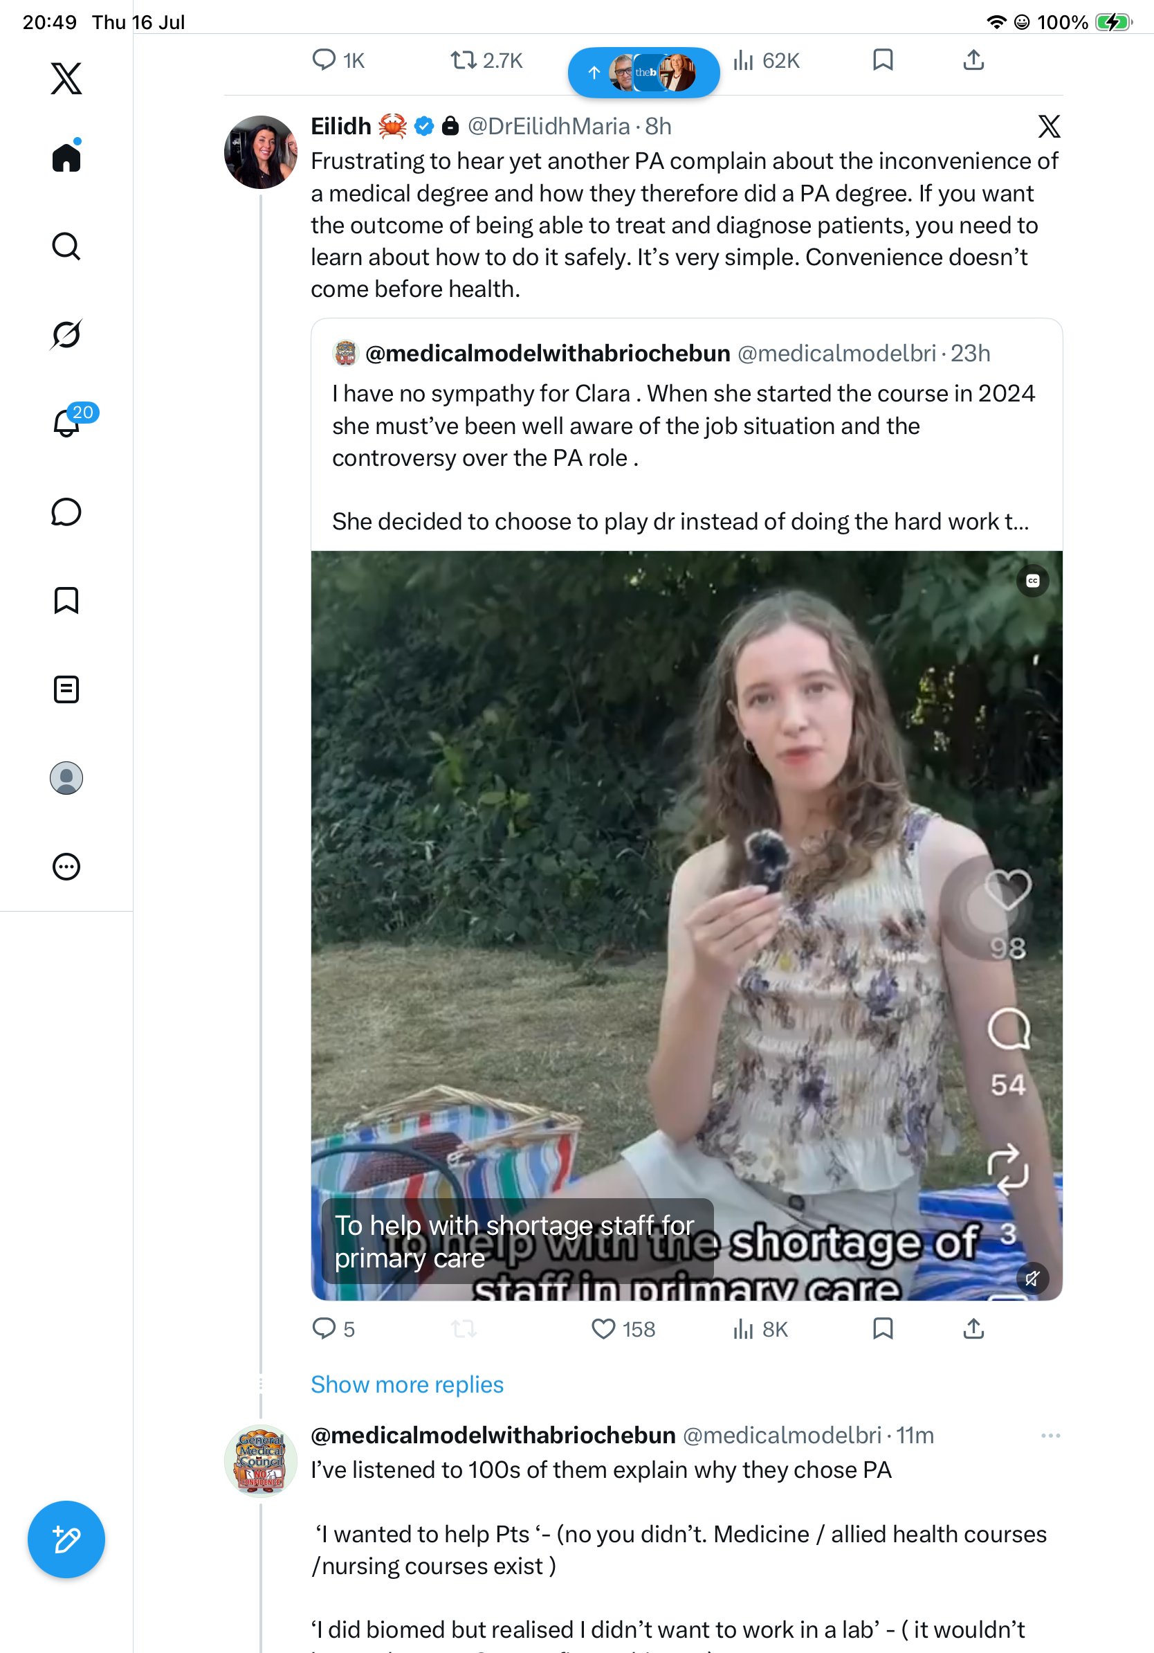Viewport: 1154px width, 1653px height.
Task: Like Eilidh's post with 158 likes
Action: point(623,1329)
